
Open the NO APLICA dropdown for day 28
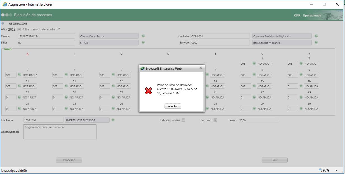pyautogui.click(x=217, y=109)
